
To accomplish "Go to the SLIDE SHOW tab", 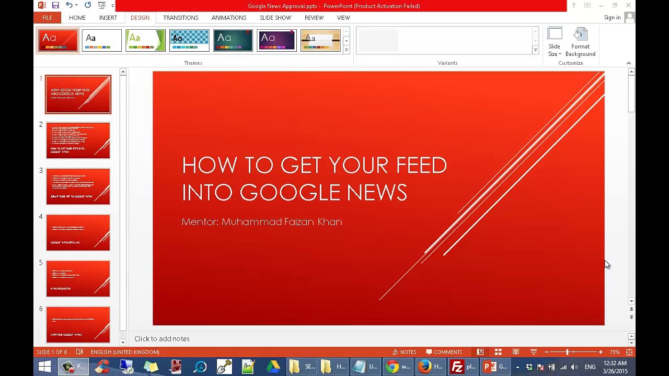I will pos(275,18).
